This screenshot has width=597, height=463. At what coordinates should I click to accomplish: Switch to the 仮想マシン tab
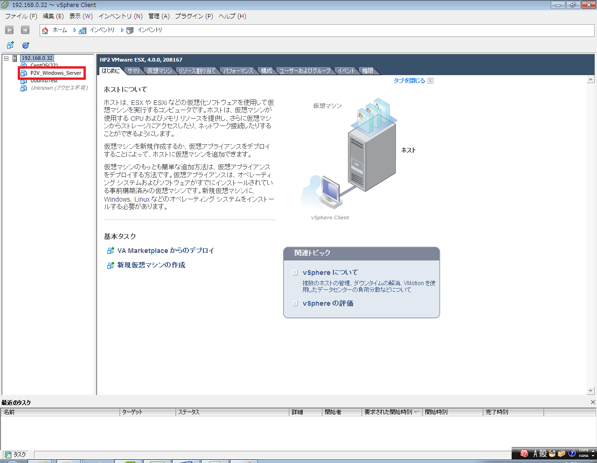click(160, 71)
